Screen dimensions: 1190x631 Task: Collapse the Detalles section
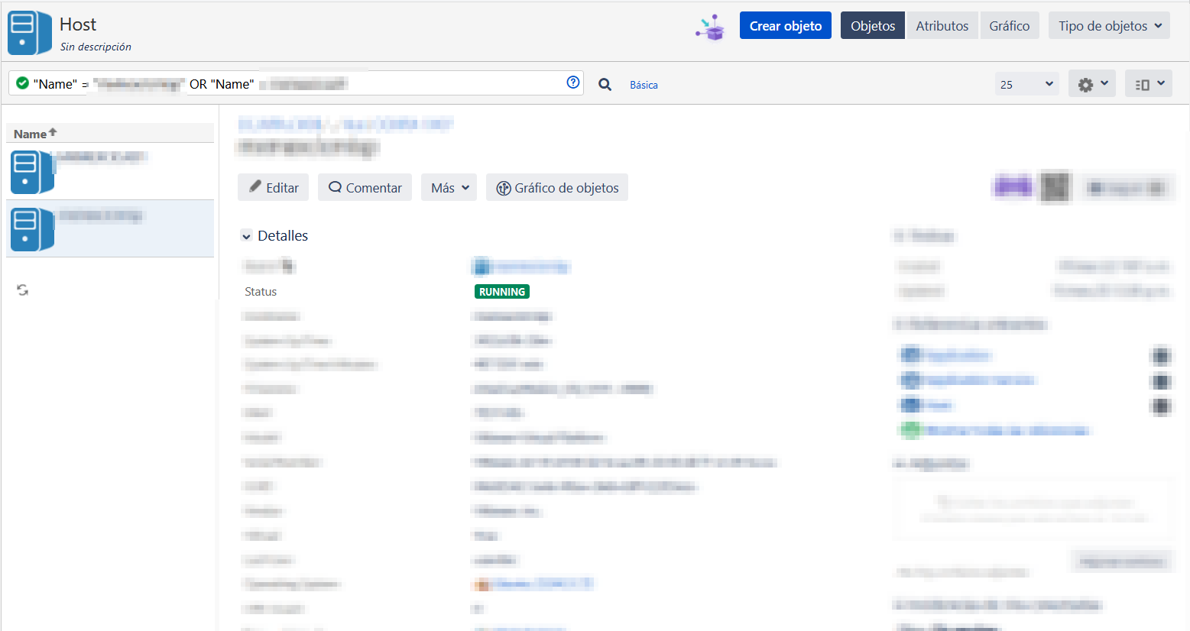(246, 236)
